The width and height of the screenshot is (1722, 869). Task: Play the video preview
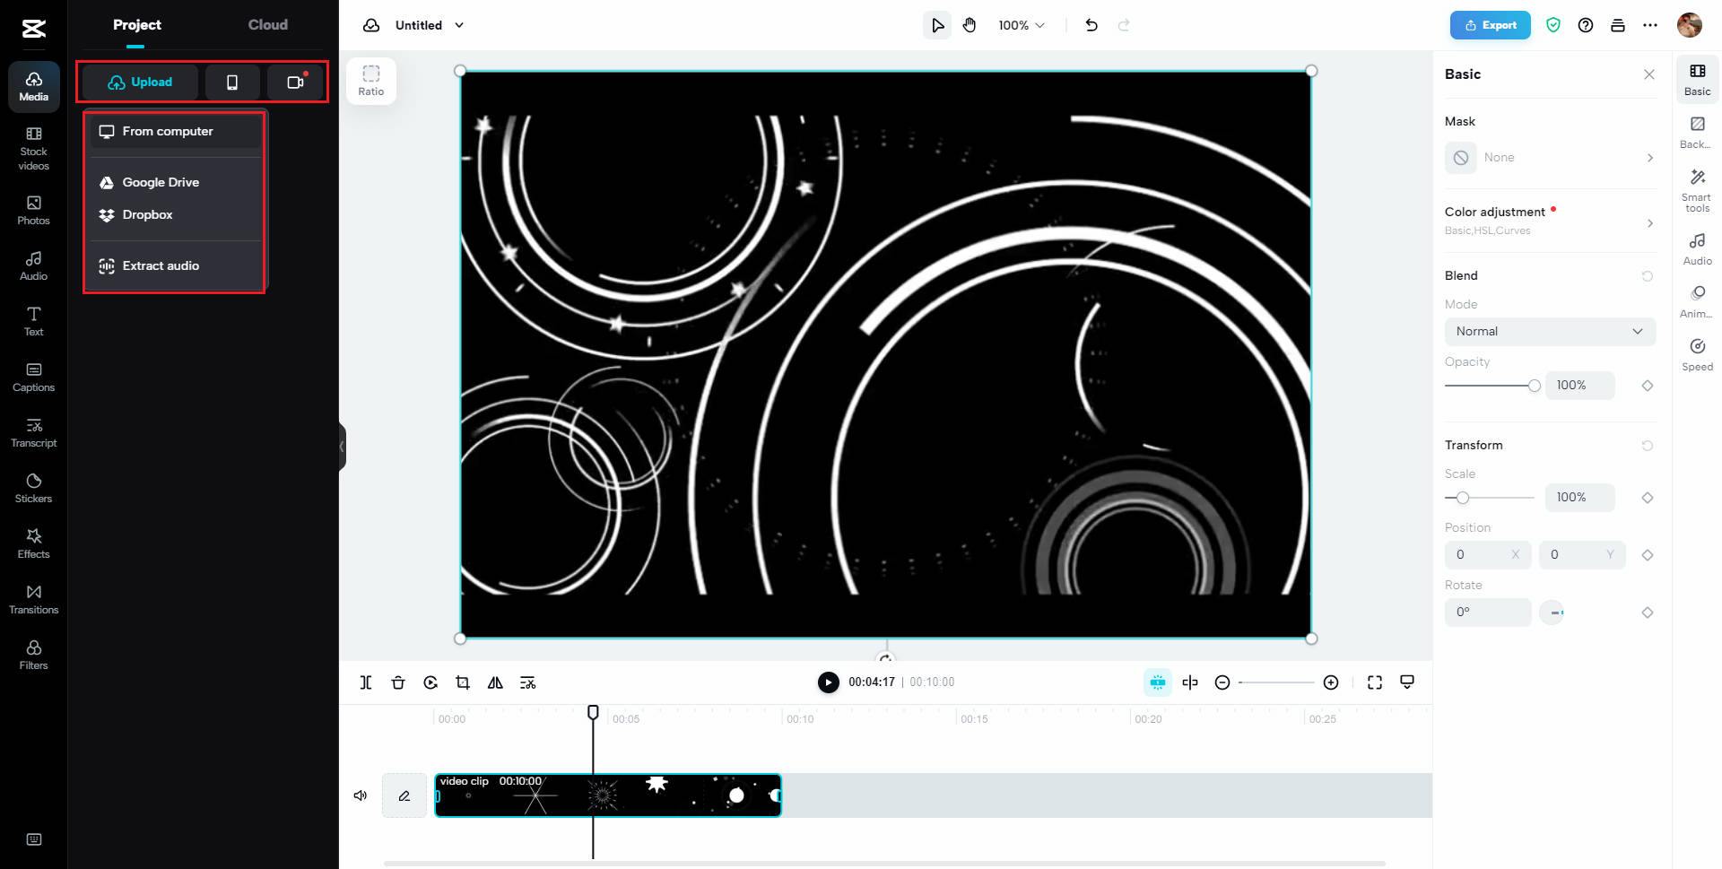tap(828, 682)
